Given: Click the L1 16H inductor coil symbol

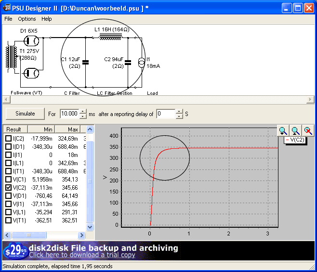Looking at the screenshot, I should point(110,37).
